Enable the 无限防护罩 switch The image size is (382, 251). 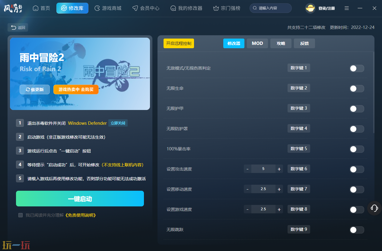(x=357, y=129)
